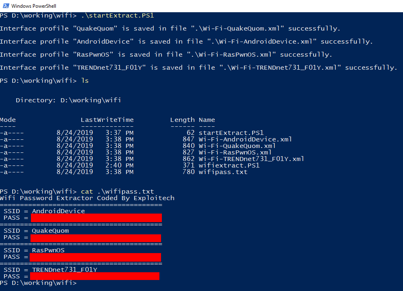
Task: Click the ls command on the prompt line
Action: click(85, 81)
